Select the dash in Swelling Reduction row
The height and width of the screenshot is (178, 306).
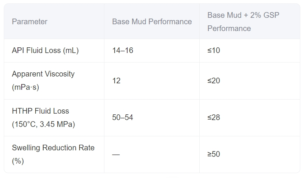[x=116, y=155]
